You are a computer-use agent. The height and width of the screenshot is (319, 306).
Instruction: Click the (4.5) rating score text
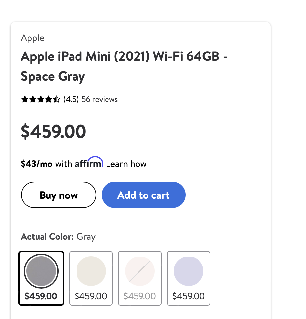point(71,99)
